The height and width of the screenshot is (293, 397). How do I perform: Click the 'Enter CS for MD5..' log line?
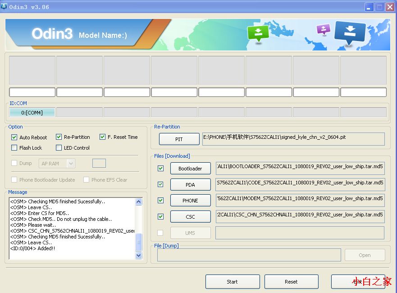tap(40, 213)
